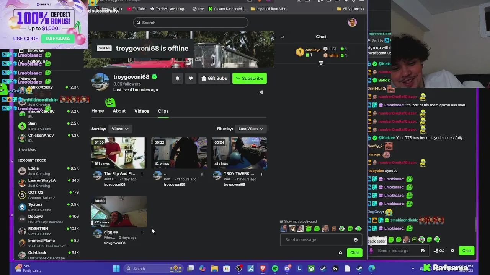The width and height of the screenshot is (490, 275).
Task: Toggle the heart follow button for troygovoni68
Action: (x=191, y=78)
